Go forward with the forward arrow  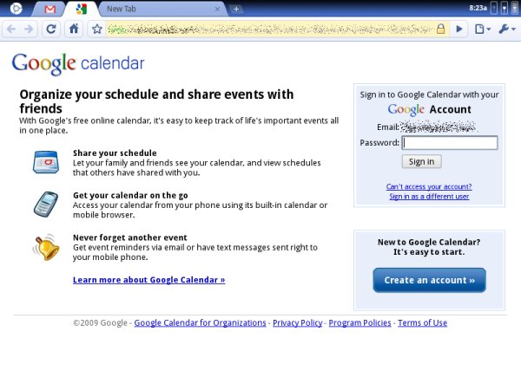[29, 29]
